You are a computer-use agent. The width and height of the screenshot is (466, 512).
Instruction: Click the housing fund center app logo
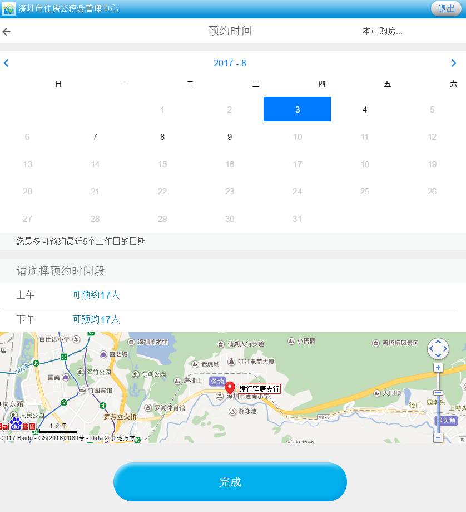(x=9, y=9)
